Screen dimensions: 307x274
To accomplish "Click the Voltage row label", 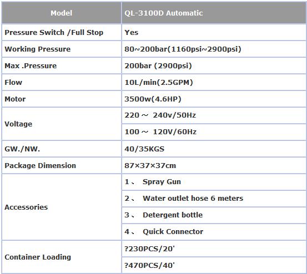I will (18, 124).
